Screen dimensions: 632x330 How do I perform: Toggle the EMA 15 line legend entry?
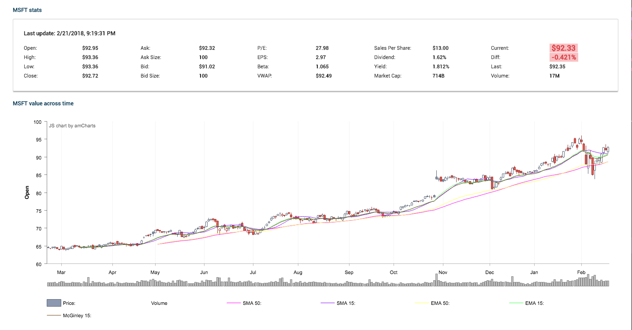(526, 303)
